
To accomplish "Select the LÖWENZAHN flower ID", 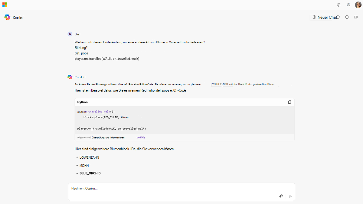I will click(89, 157).
